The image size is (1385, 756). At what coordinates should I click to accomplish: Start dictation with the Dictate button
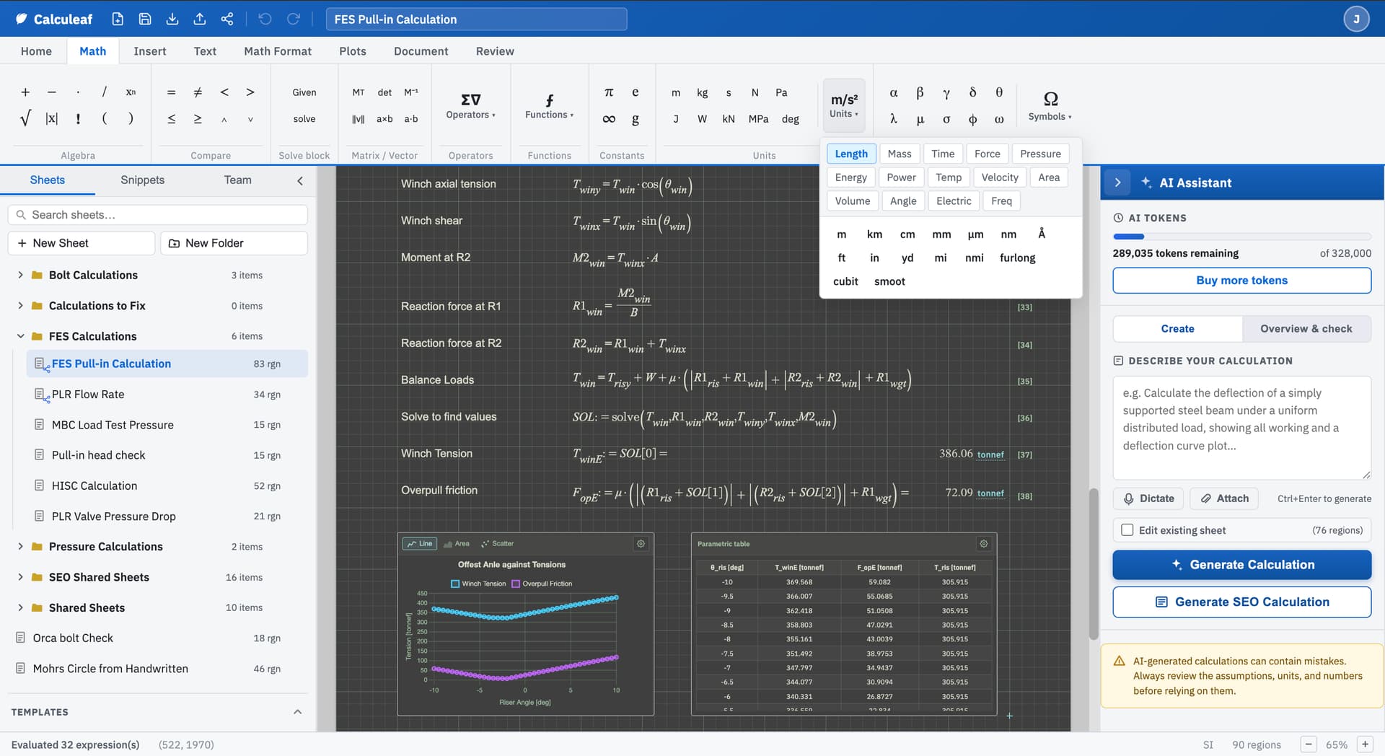pos(1149,498)
